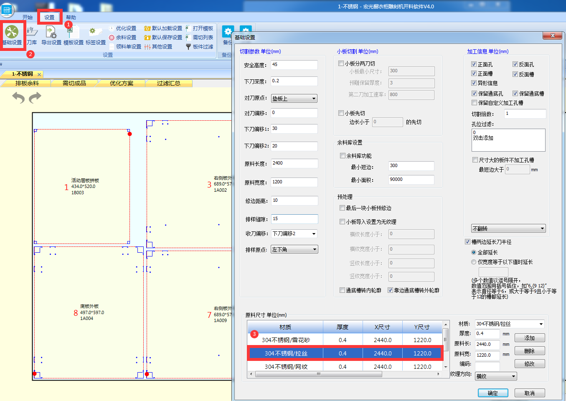The image size is (566, 401).
Task: Click the 材质 column header
Action: (285, 327)
